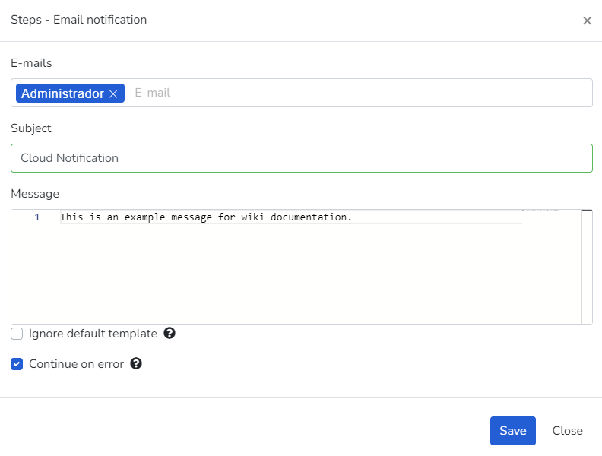Viewport: 602px width, 456px height.
Task: Enable the Ignore default template checkbox
Action: 17,334
